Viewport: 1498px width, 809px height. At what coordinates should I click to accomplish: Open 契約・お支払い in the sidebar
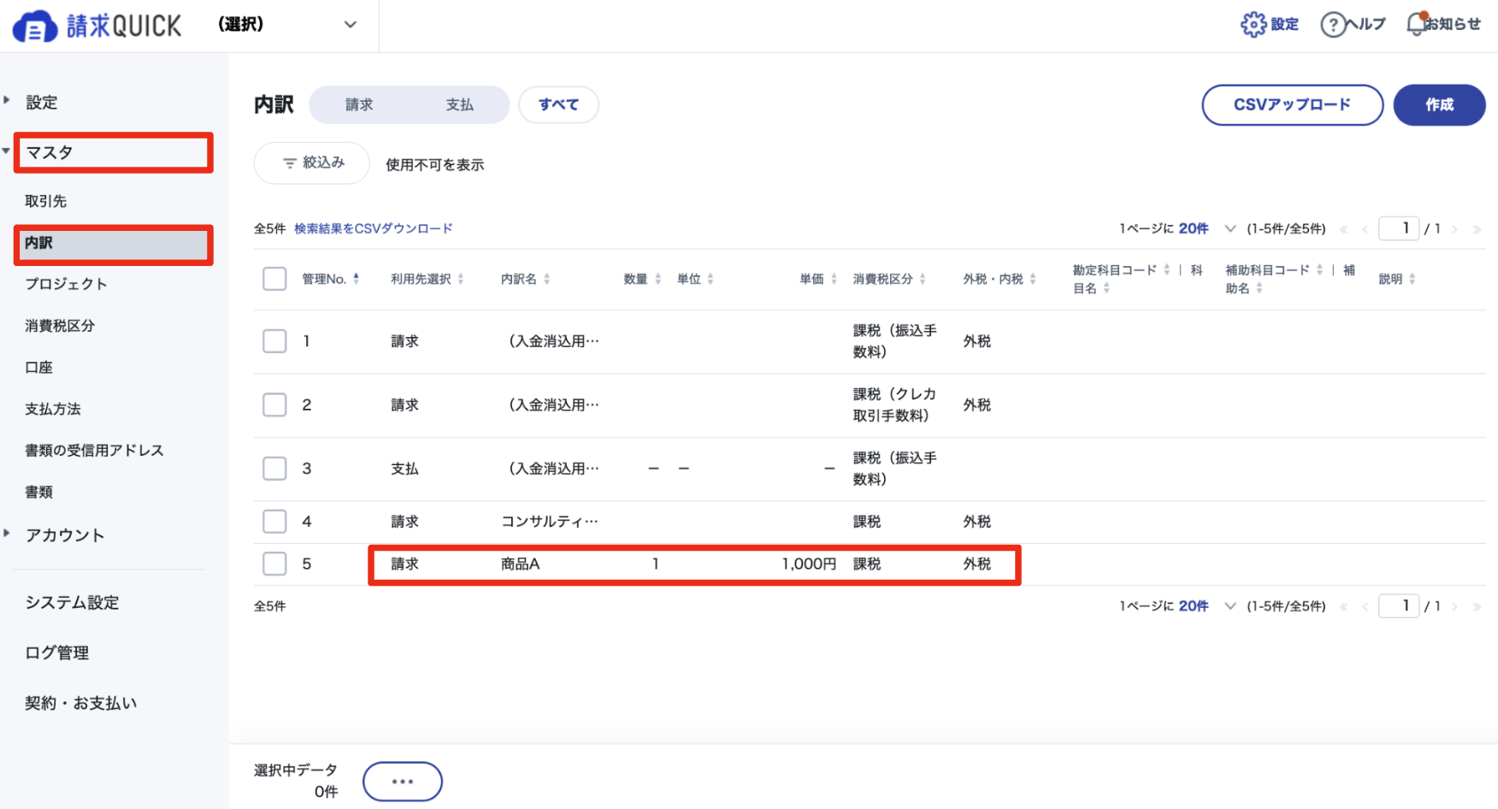coord(80,703)
